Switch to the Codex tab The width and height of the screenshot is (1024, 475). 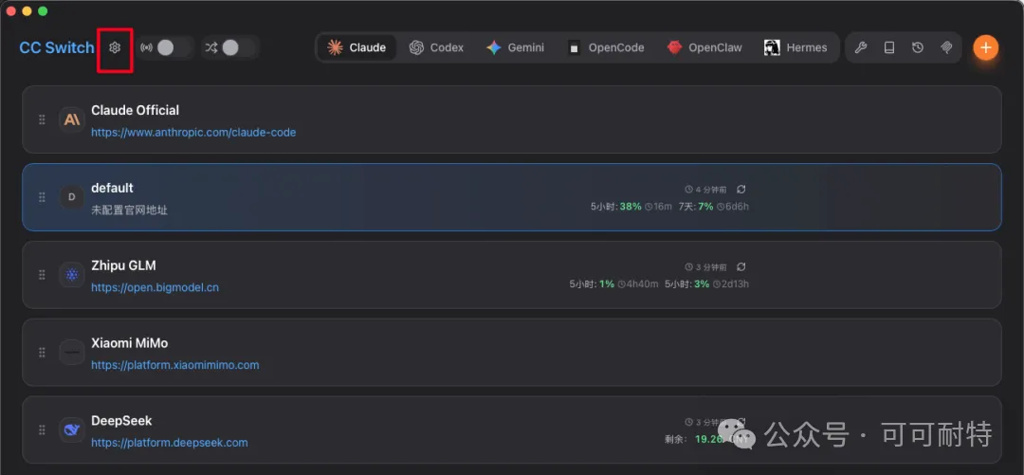436,47
